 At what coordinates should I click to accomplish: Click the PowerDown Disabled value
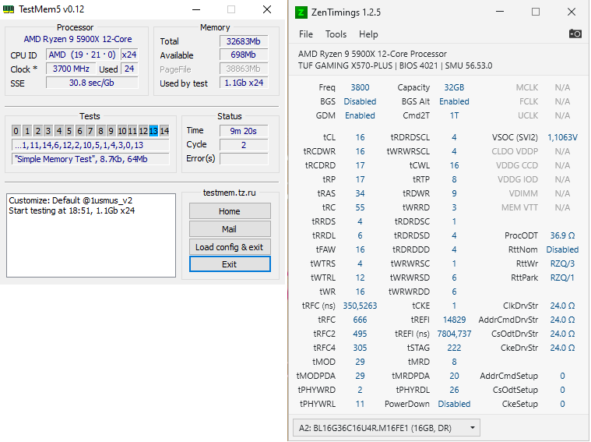[x=454, y=404]
